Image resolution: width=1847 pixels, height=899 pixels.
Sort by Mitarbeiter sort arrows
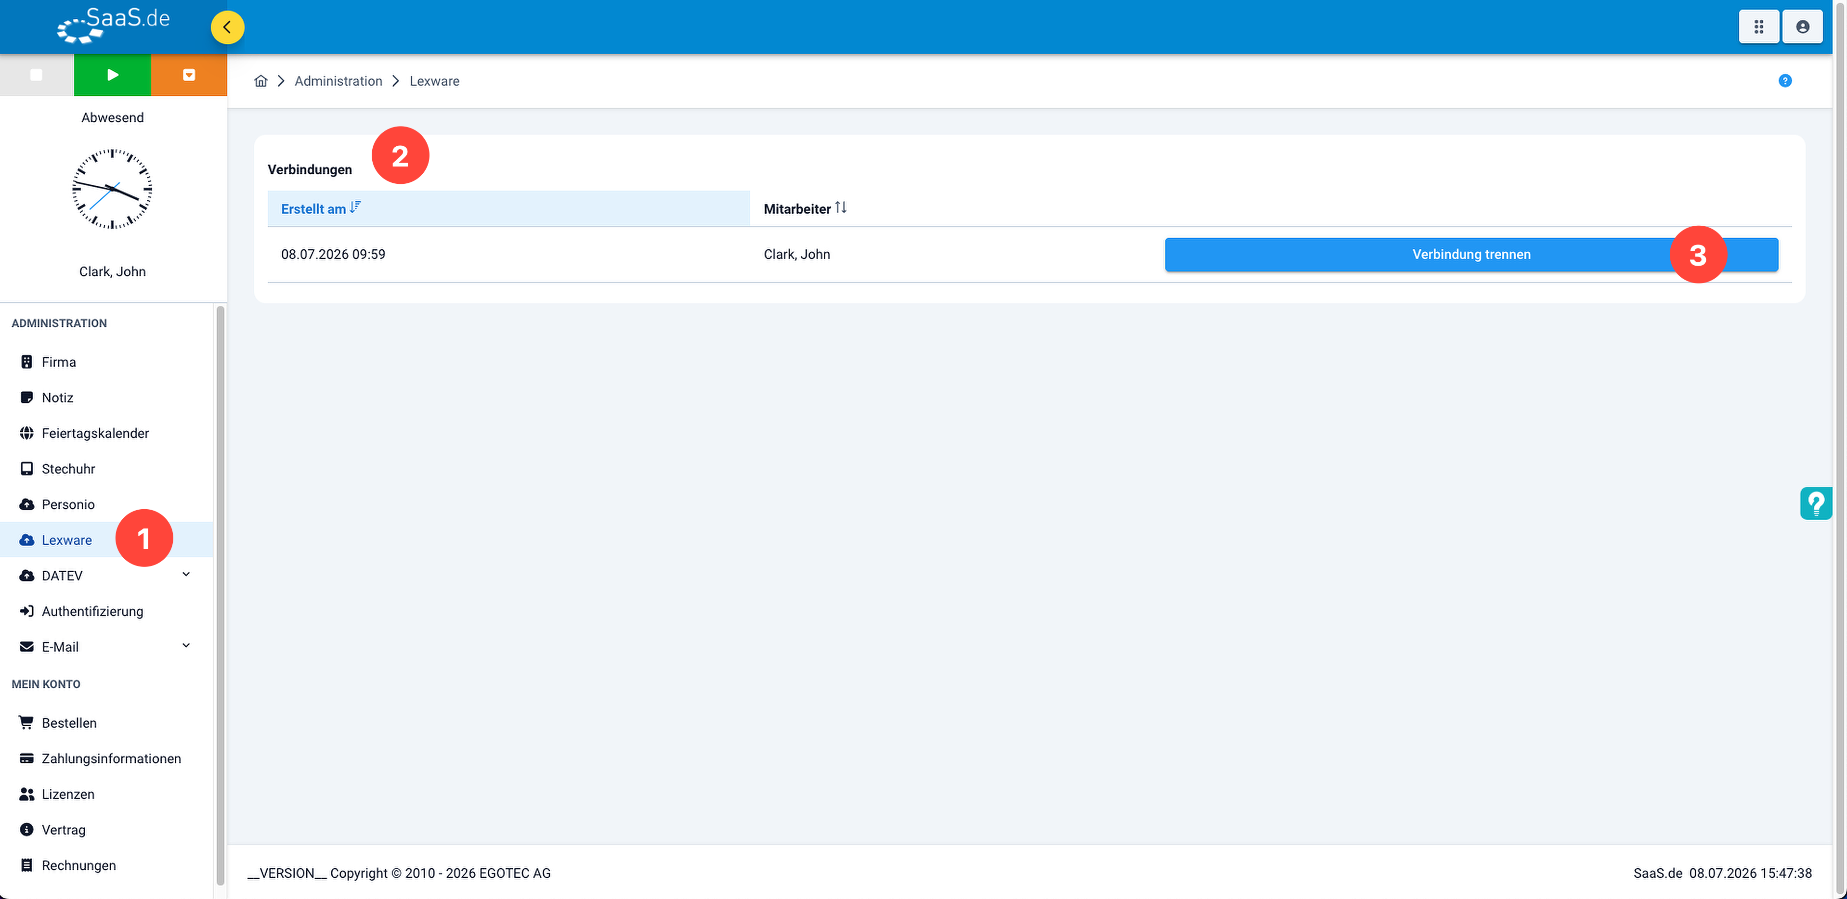(x=841, y=207)
